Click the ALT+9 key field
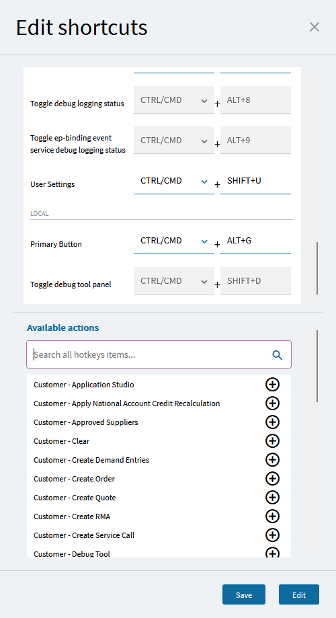336x618 pixels. click(x=255, y=141)
